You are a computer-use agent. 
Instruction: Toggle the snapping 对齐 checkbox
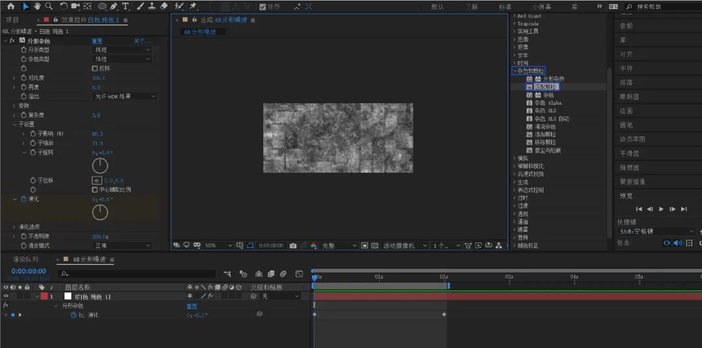[x=263, y=6]
